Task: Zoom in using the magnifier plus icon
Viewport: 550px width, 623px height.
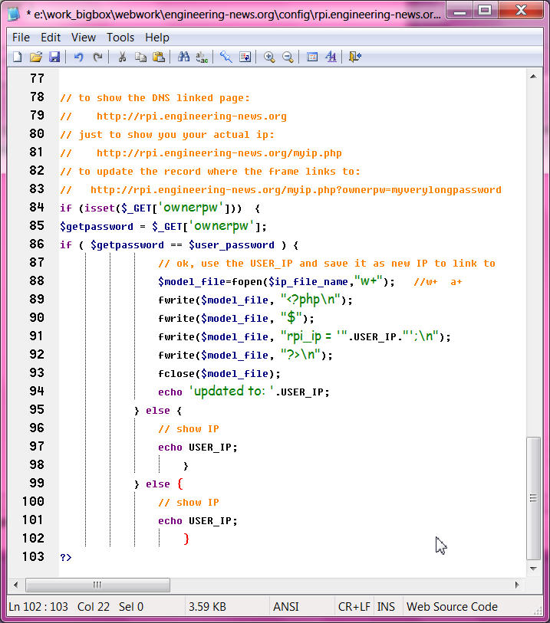Action: [x=269, y=57]
